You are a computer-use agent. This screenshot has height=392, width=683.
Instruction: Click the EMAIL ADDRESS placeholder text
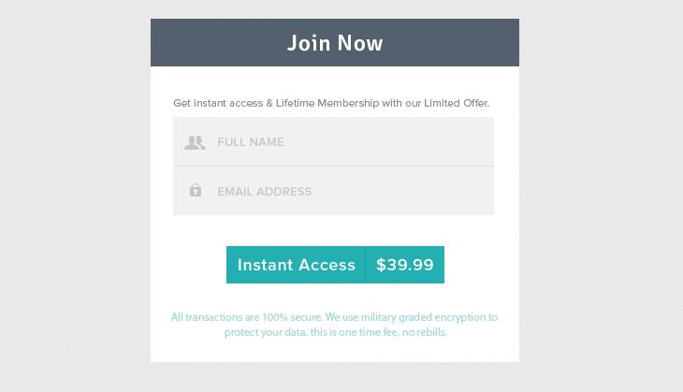pos(265,192)
